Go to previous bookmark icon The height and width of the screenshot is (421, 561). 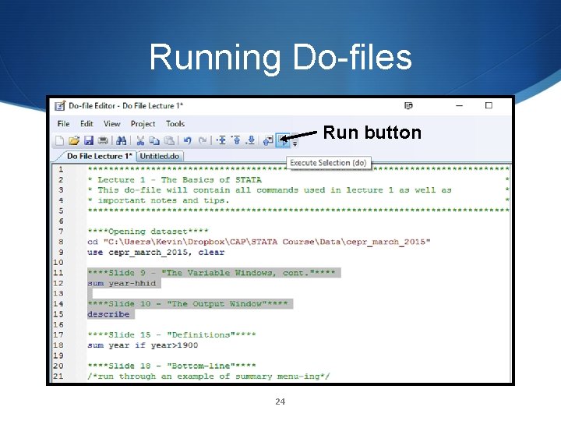[x=237, y=140]
